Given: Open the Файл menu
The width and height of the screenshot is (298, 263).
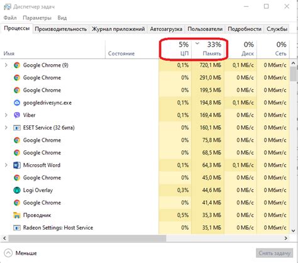Looking at the screenshot, I should [x=10, y=18].
